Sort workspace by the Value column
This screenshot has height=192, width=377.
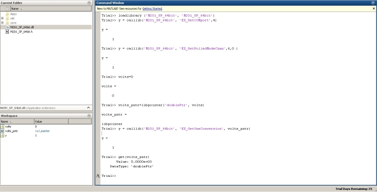[x=51, y=121]
